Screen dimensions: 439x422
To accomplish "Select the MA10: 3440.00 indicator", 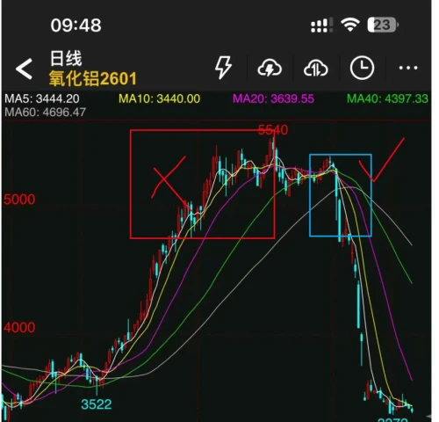I will [x=160, y=98].
